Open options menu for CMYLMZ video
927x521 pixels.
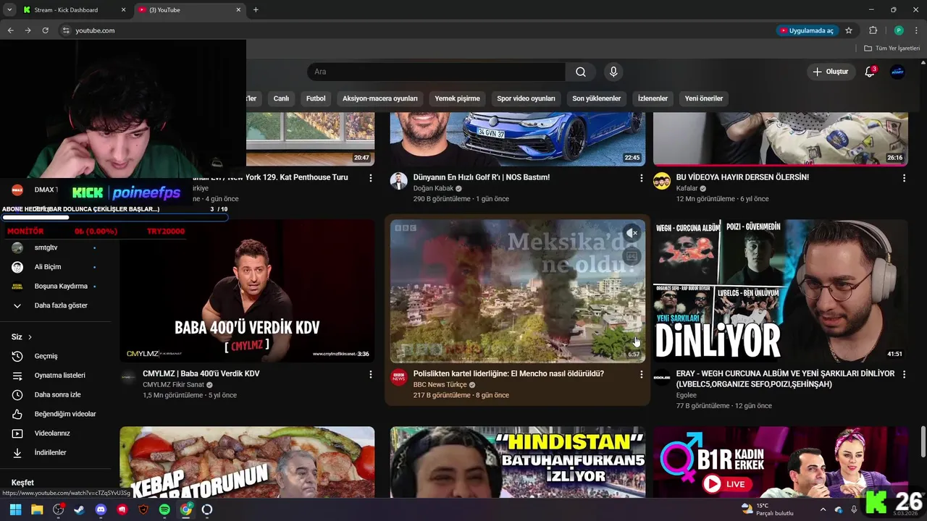tap(371, 375)
